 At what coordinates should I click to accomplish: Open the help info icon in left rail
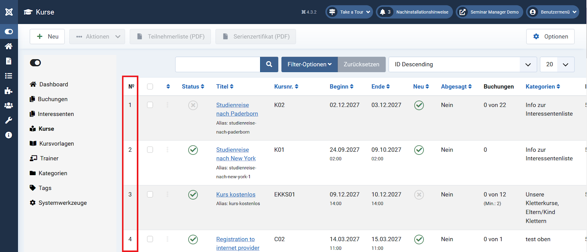pos(8,135)
